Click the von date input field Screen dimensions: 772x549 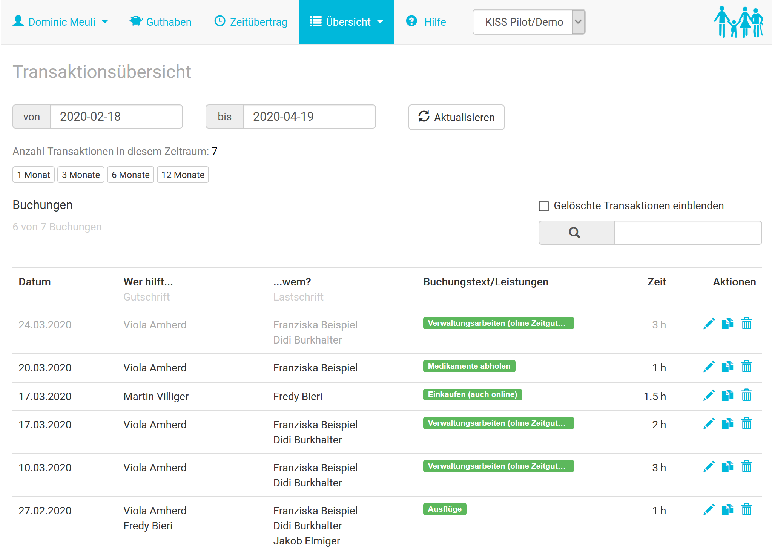[x=116, y=117]
